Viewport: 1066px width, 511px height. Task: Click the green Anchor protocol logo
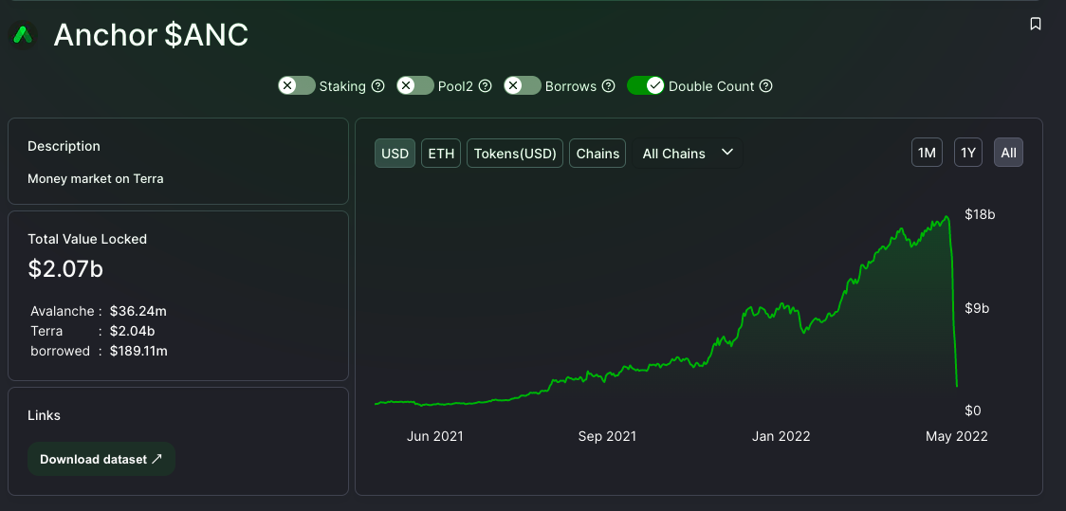[21, 35]
